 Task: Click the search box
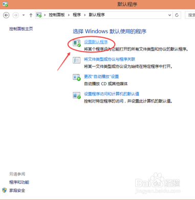tap(190, 15)
